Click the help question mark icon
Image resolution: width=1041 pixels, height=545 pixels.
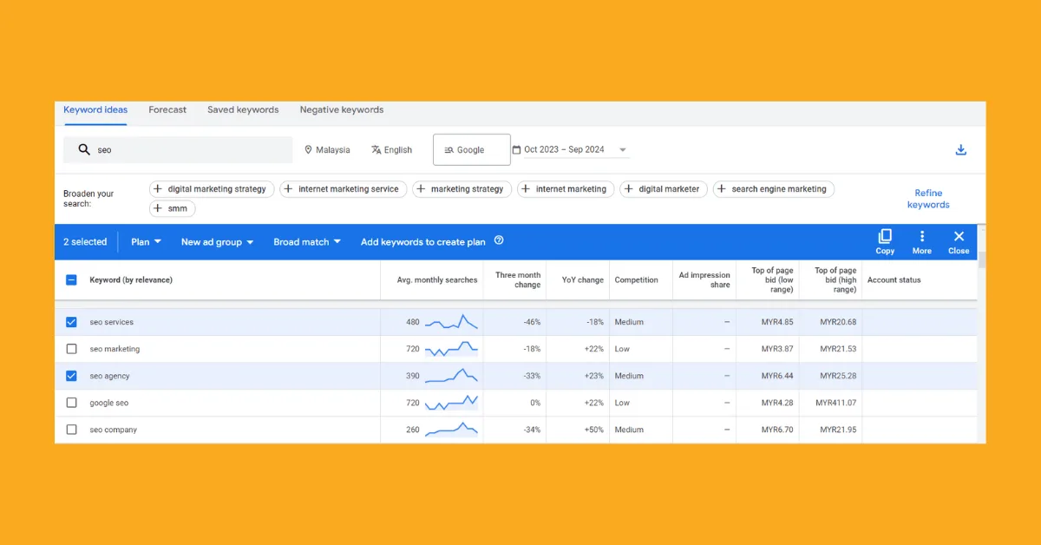click(499, 241)
